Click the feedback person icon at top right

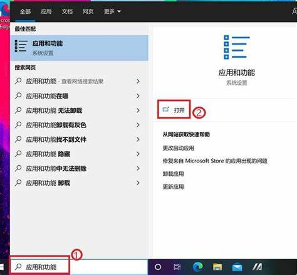(x=294, y=11)
